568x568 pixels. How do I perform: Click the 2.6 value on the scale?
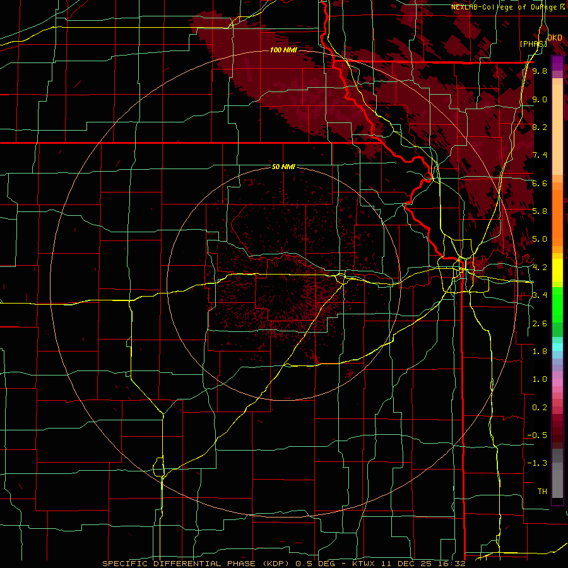(x=540, y=323)
